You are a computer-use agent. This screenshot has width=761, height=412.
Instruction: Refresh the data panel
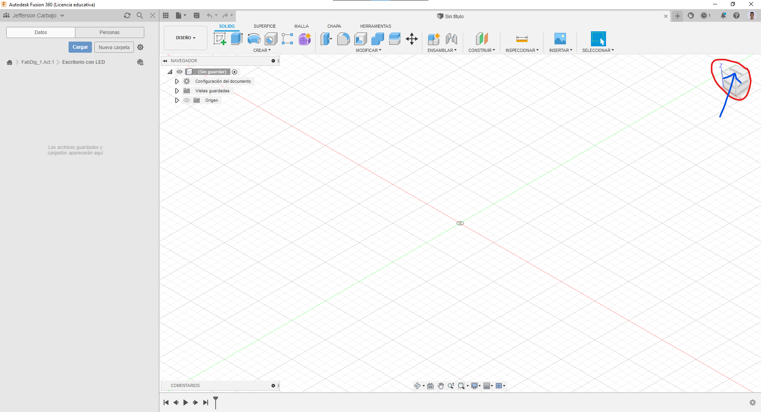(x=127, y=15)
